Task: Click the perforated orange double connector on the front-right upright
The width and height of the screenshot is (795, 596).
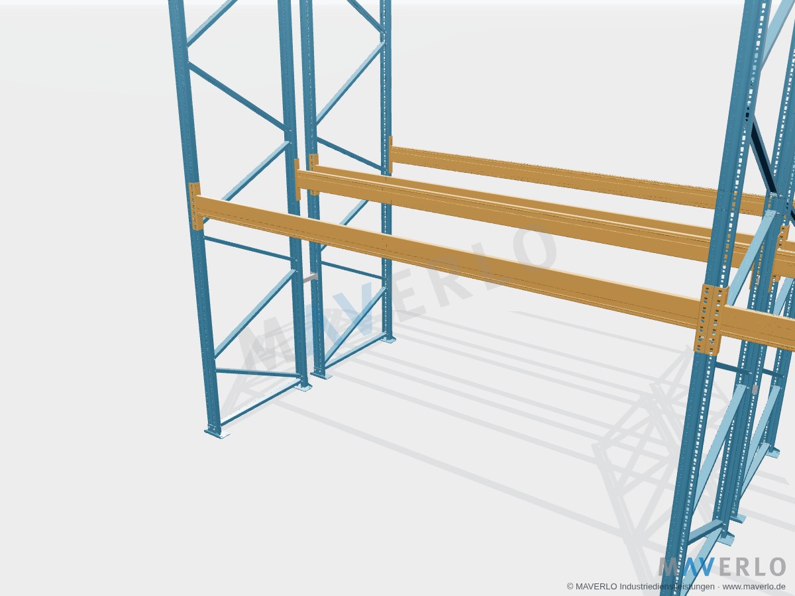Action: pos(711,319)
